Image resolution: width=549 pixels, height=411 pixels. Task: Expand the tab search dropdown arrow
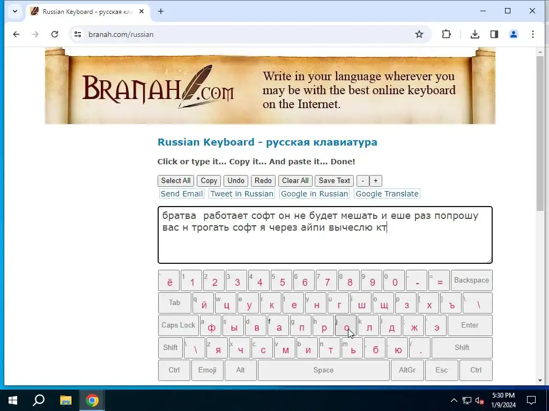coord(14,11)
